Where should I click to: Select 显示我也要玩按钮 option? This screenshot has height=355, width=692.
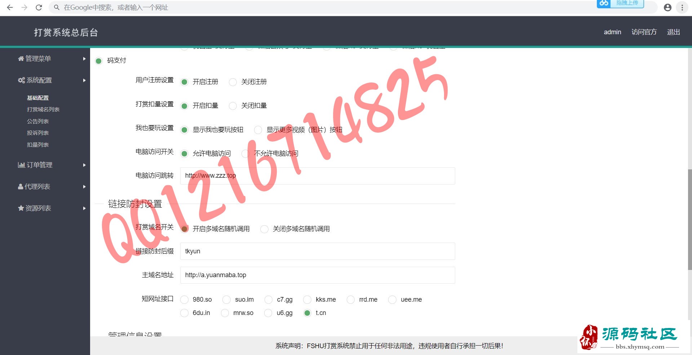pyautogui.click(x=184, y=130)
